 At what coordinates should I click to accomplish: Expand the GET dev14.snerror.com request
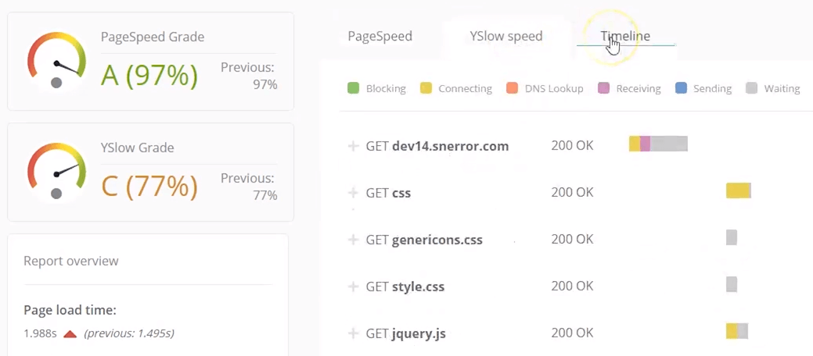tap(353, 146)
